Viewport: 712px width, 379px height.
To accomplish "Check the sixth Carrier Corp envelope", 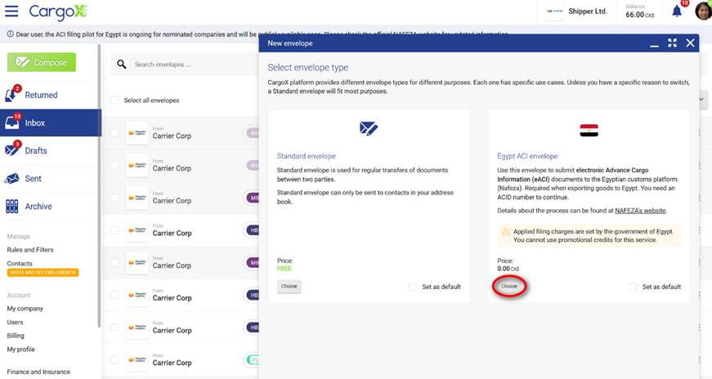I will [114, 295].
